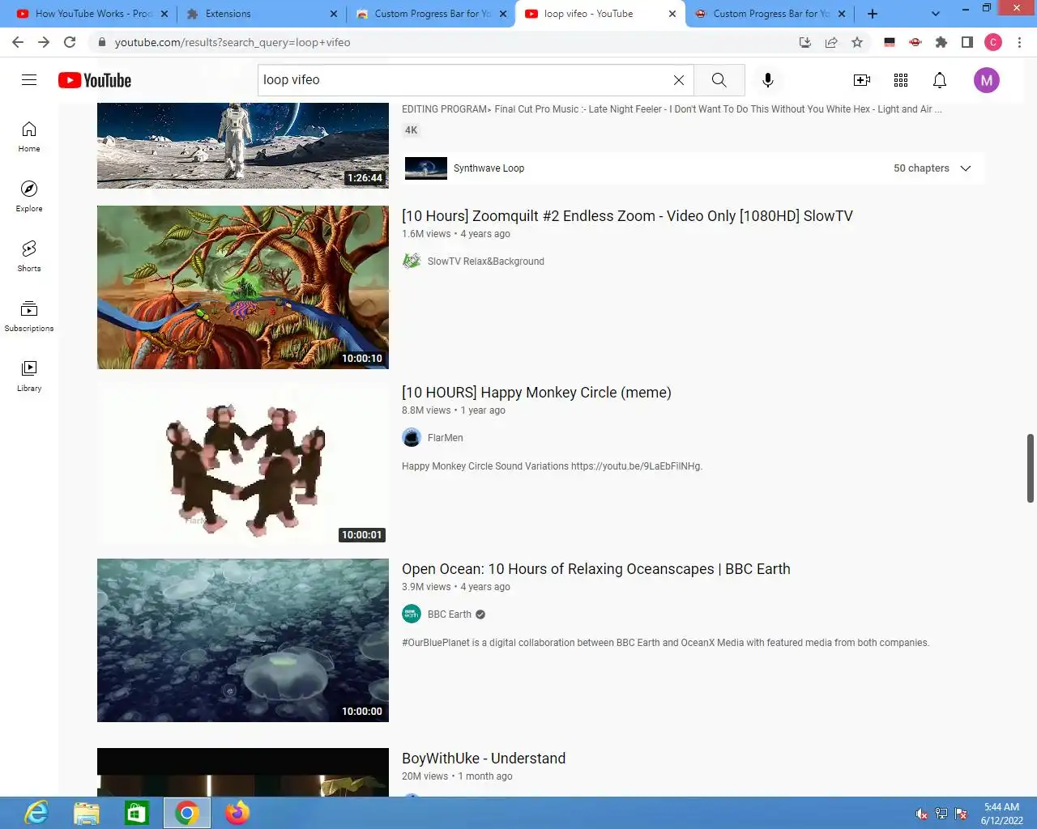Go back in browser history

pos(18,42)
